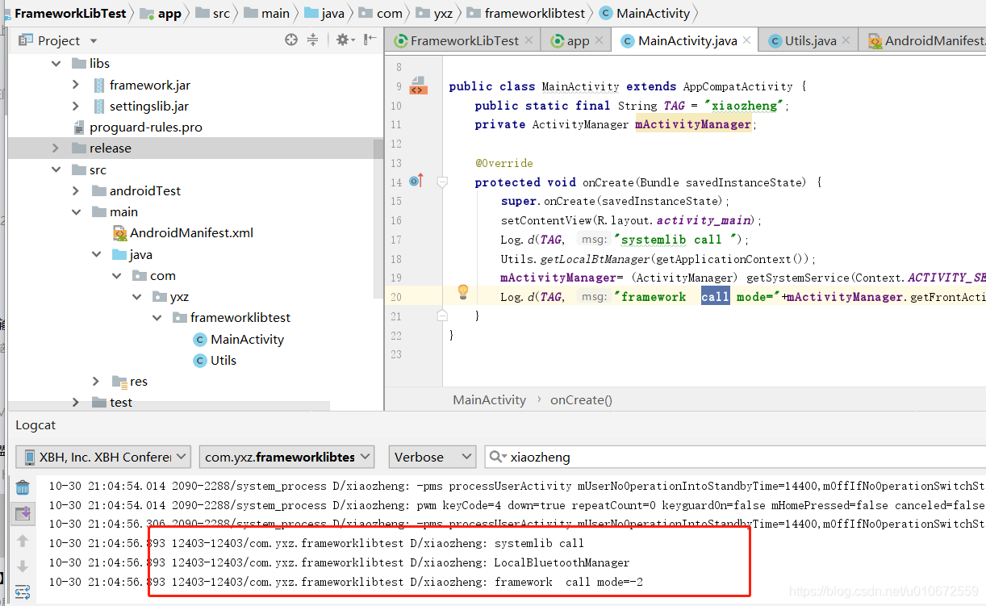The width and height of the screenshot is (986, 606).
Task: Collapse the src folder in Project tree
Action: coord(56,169)
